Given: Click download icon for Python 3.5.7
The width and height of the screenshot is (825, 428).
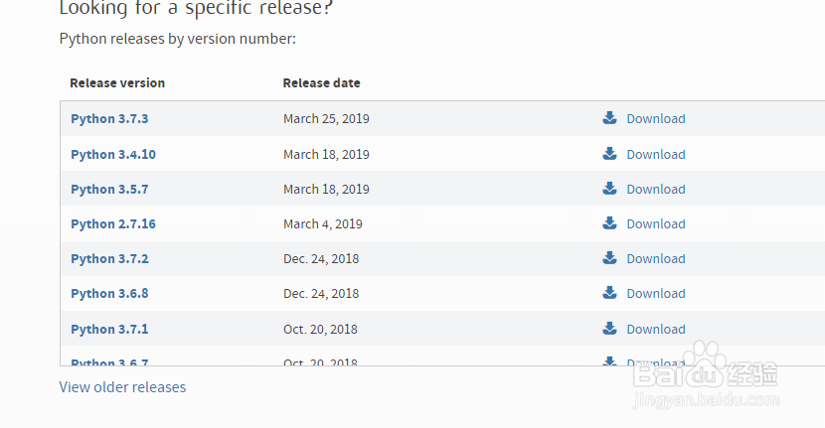Looking at the screenshot, I should pyautogui.click(x=610, y=189).
